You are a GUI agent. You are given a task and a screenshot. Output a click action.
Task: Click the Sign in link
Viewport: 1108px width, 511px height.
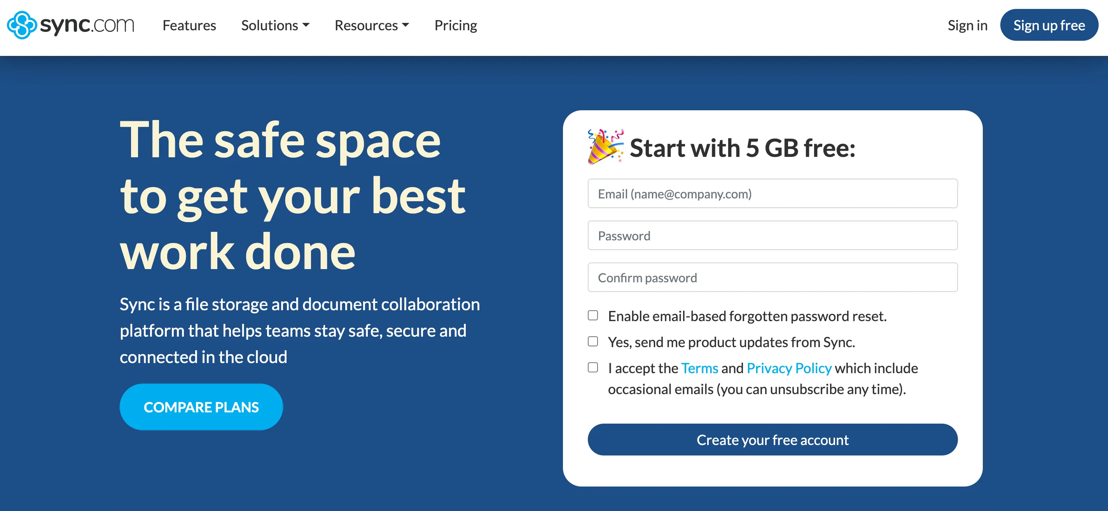click(x=967, y=25)
